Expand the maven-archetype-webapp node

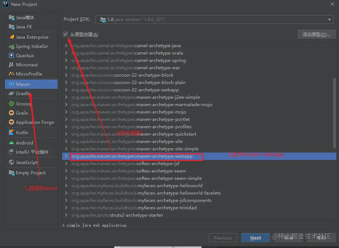[66, 156]
